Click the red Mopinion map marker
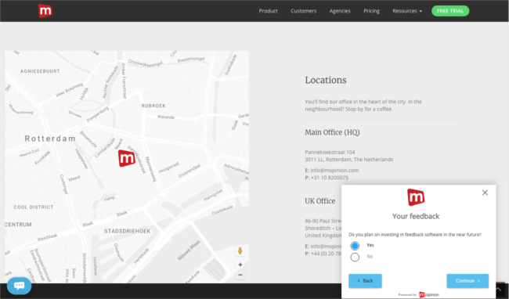Screen dimensions: 509x299 pyautogui.click(x=127, y=158)
